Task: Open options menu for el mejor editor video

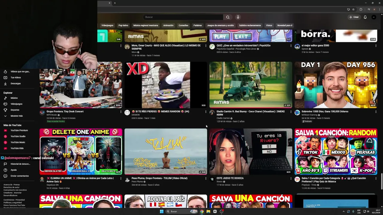Action: coord(376,46)
